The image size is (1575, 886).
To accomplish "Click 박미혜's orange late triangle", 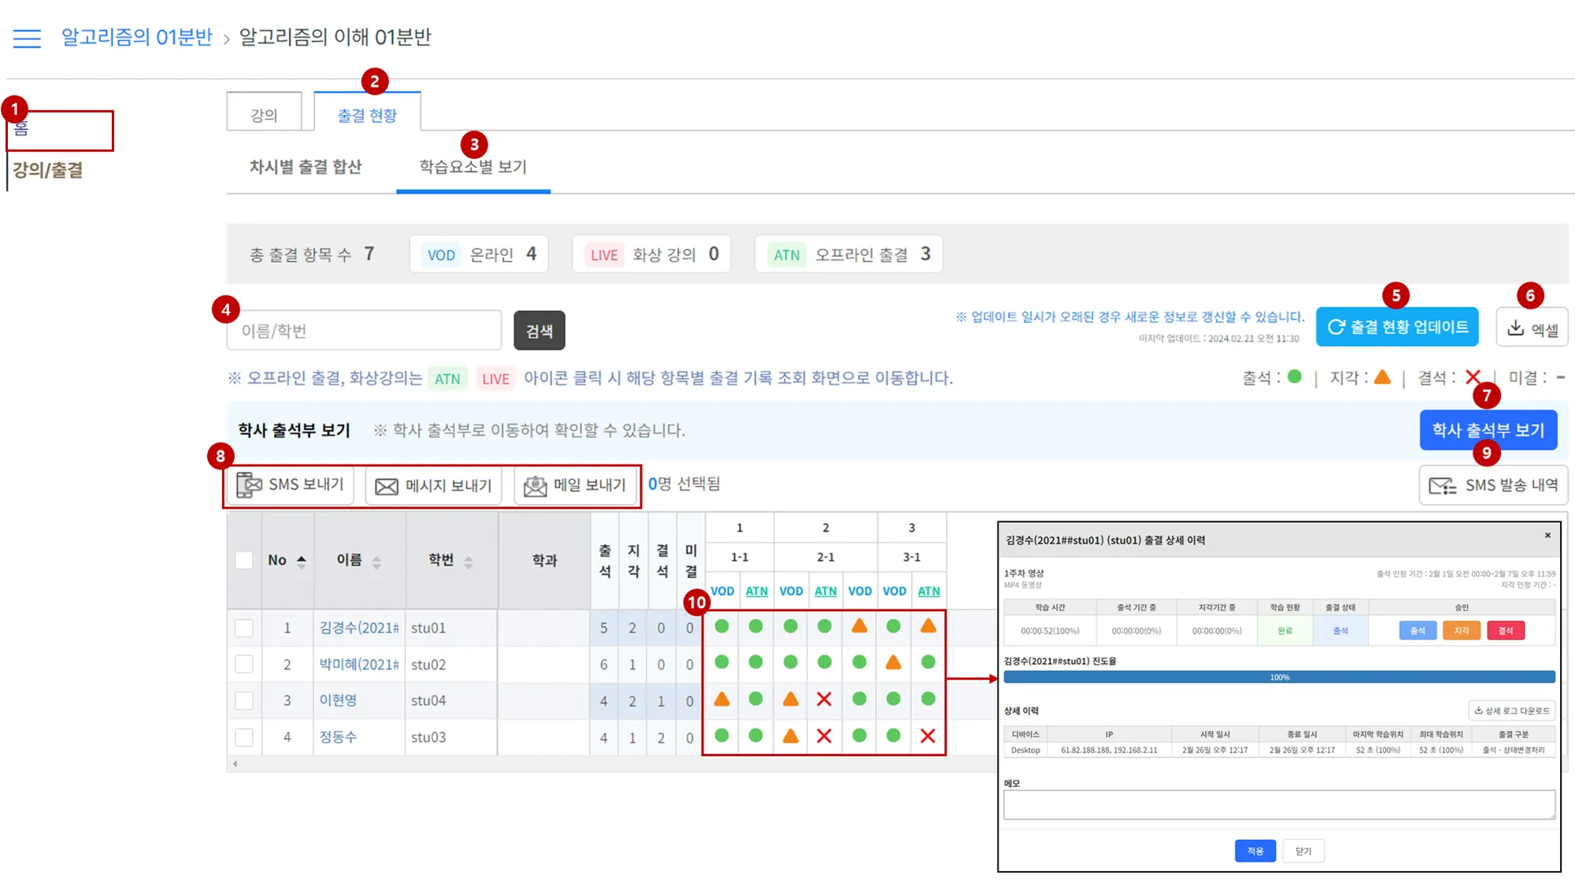I will click(x=893, y=663).
